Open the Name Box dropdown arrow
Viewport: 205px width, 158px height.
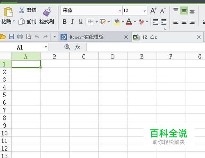pos(46,47)
